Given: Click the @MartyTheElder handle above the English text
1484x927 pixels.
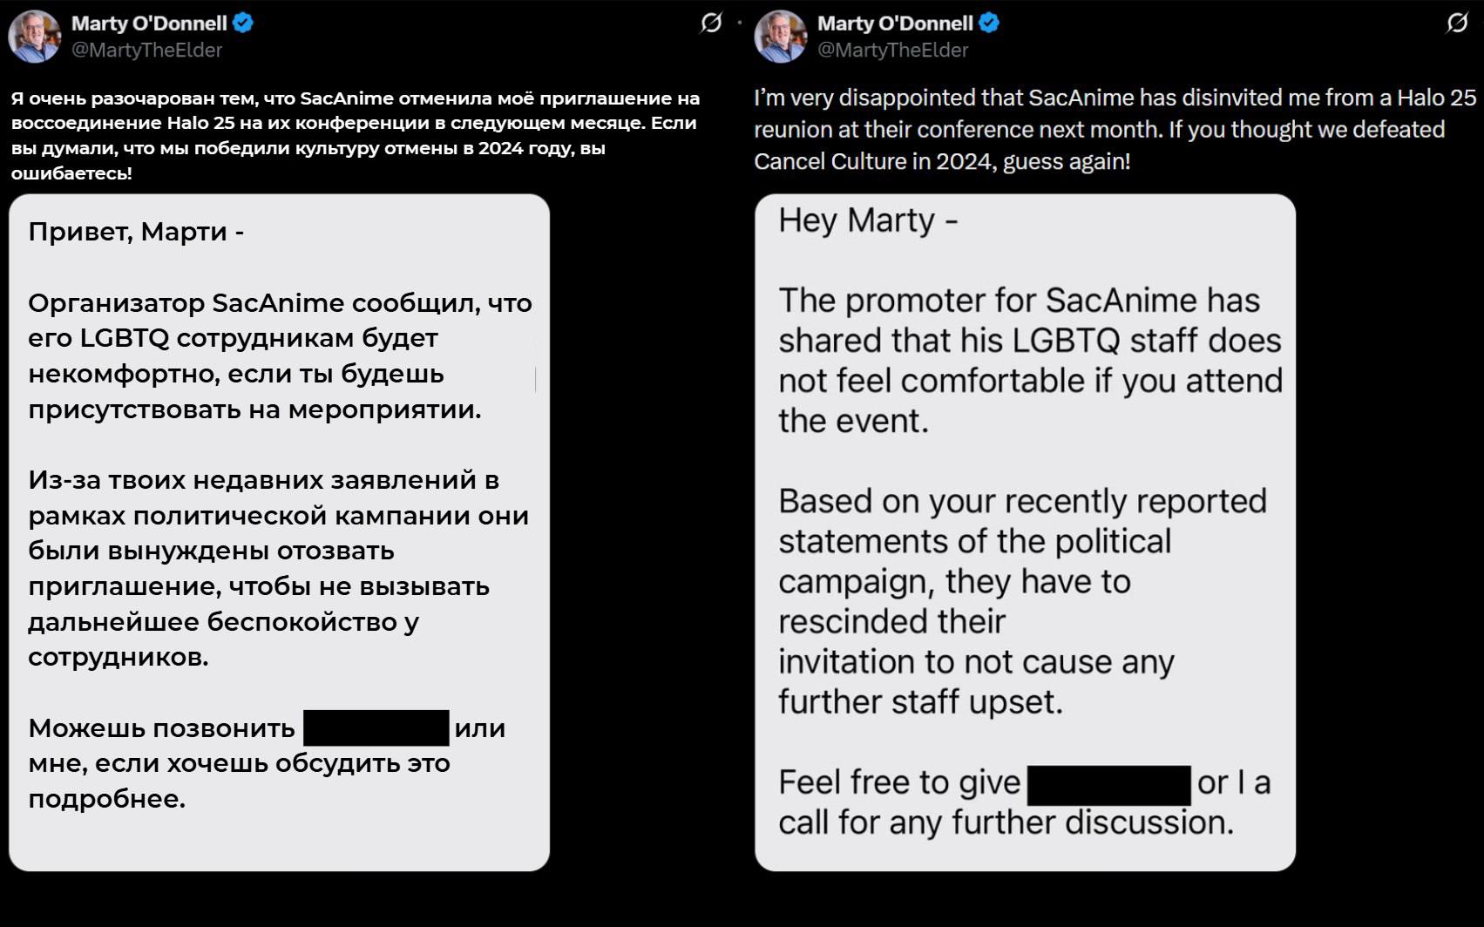Looking at the screenshot, I should 892,51.
